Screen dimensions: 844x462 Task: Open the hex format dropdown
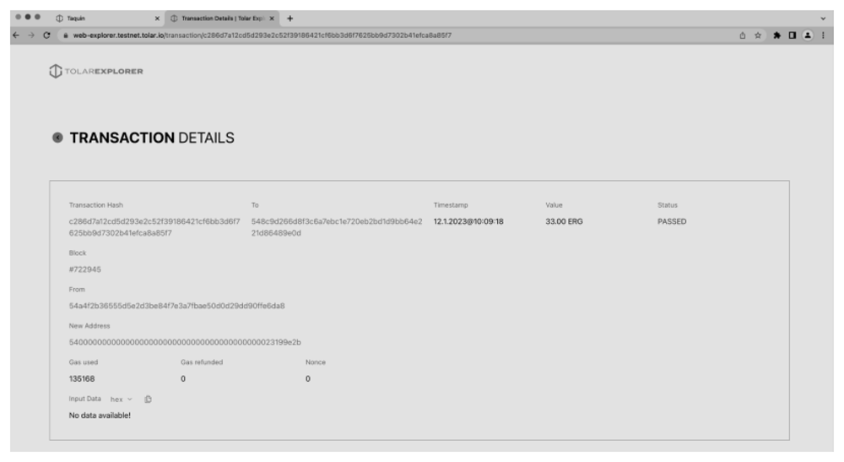121,399
